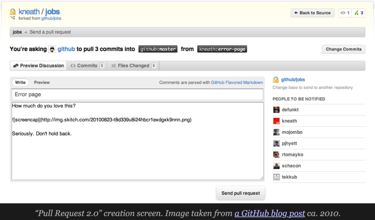The image size is (375, 220).
Task: Click the Send pull request button
Action: tap(241, 193)
